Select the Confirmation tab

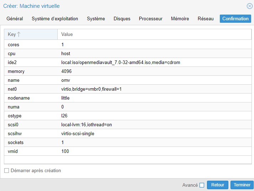point(235,19)
